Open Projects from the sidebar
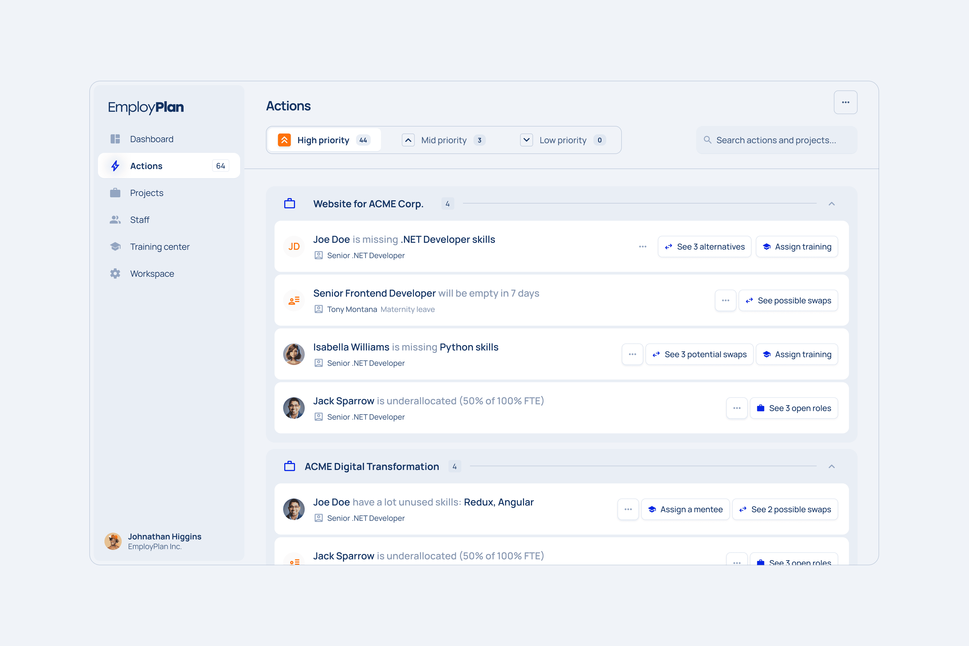Viewport: 969px width, 646px height. [146, 193]
